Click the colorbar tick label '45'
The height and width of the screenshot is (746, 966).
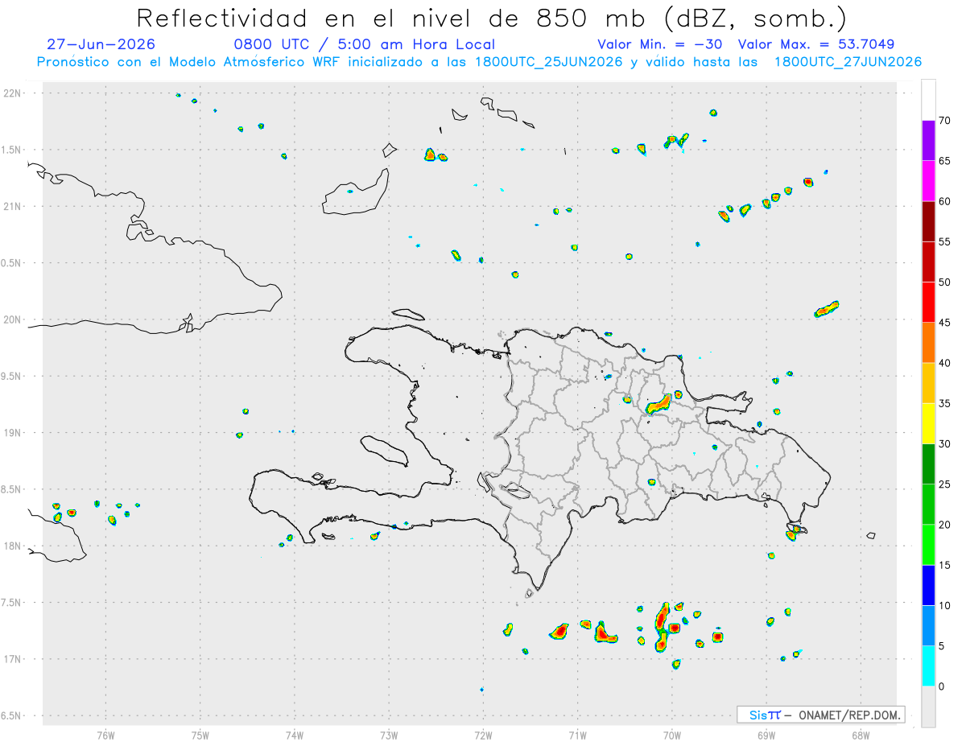point(944,323)
